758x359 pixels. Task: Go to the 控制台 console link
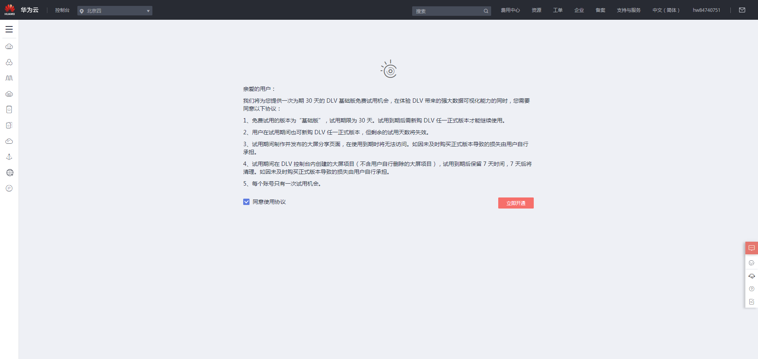(62, 10)
